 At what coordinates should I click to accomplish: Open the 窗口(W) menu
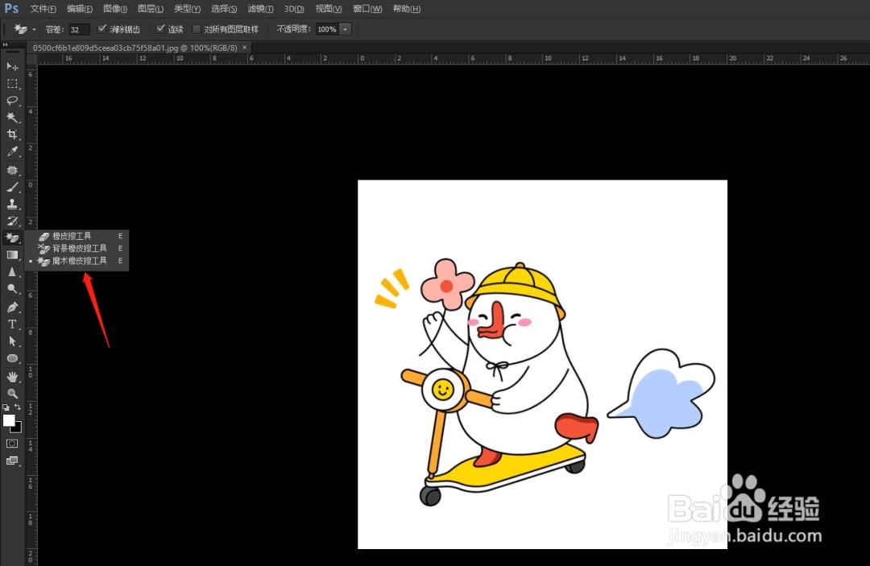(367, 9)
